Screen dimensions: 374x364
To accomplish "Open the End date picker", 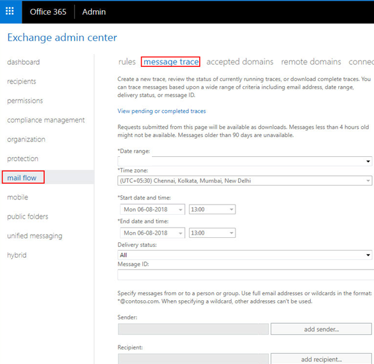I will (x=153, y=233).
